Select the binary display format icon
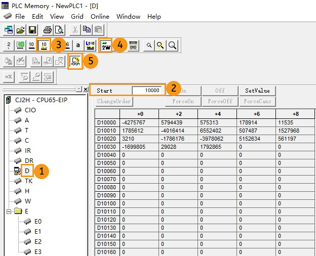This screenshot has width=316, height=256. 9,46
